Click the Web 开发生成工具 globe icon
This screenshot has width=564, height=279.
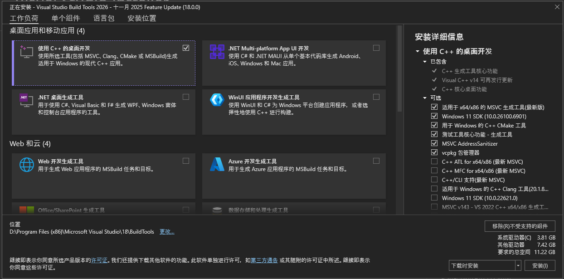27,164
